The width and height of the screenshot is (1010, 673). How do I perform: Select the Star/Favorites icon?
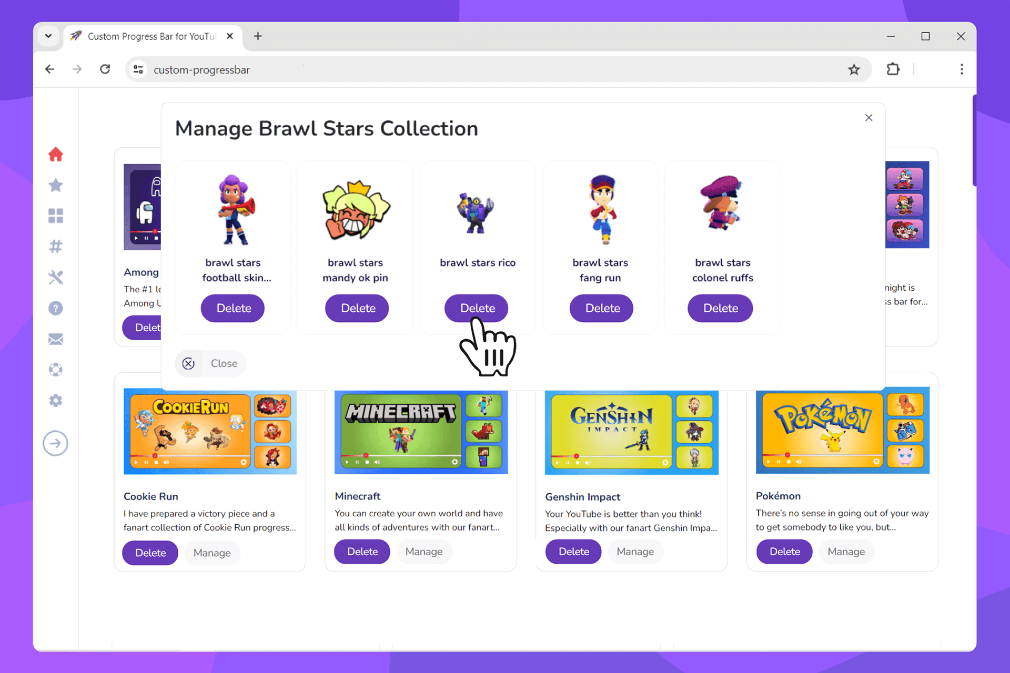57,185
